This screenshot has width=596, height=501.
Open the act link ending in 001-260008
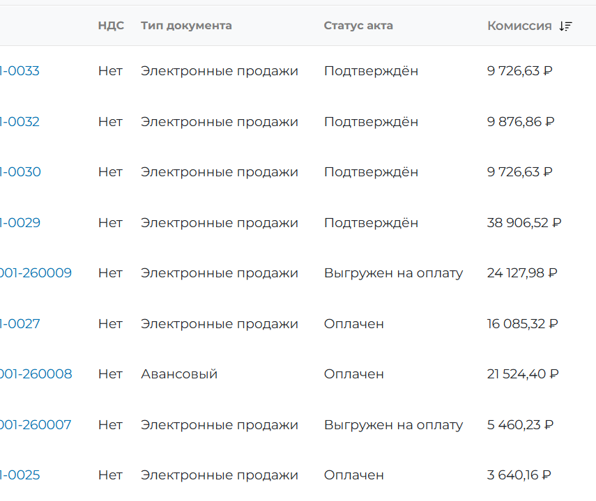pos(36,374)
